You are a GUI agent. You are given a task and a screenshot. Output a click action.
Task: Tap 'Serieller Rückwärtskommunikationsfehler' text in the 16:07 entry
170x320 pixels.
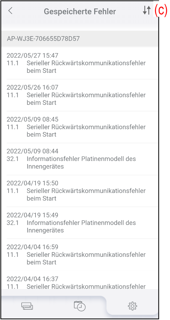tap(86, 95)
